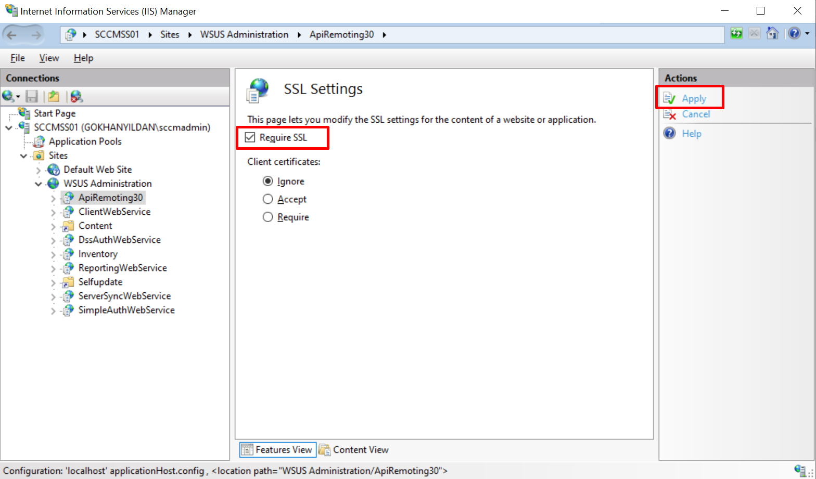Image resolution: width=816 pixels, height=479 pixels.
Task: Click the address bar root server icon
Action: [x=71, y=35]
